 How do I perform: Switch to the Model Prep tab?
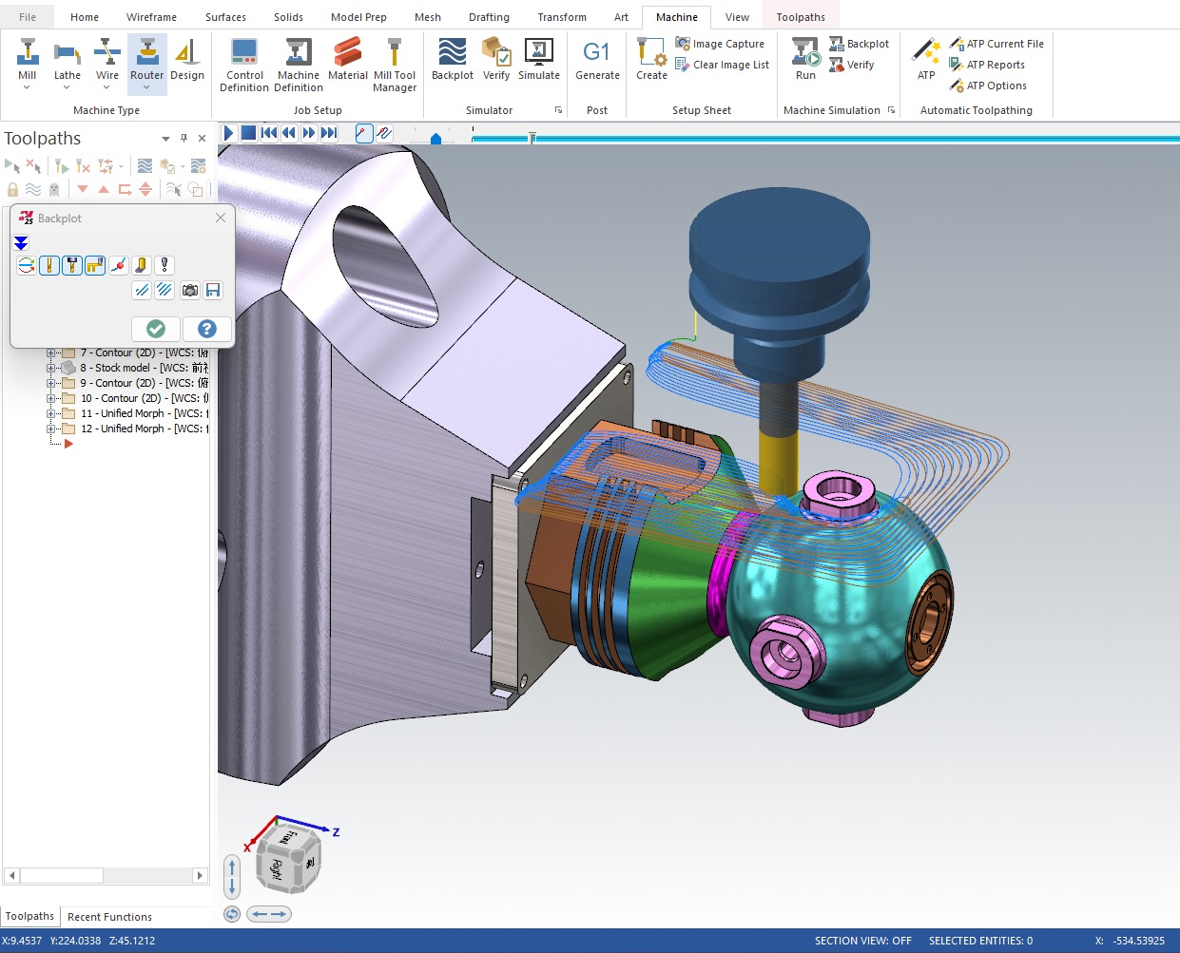tap(359, 17)
